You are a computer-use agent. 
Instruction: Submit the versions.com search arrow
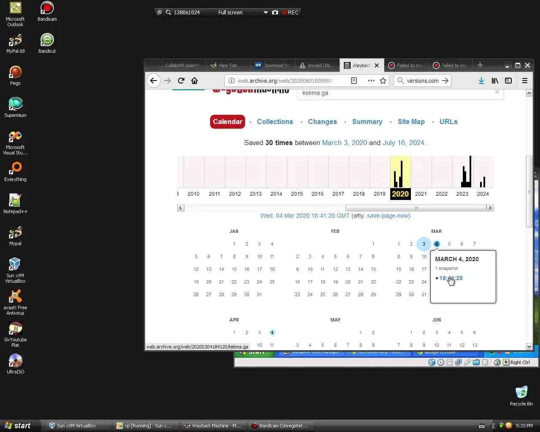click(445, 81)
